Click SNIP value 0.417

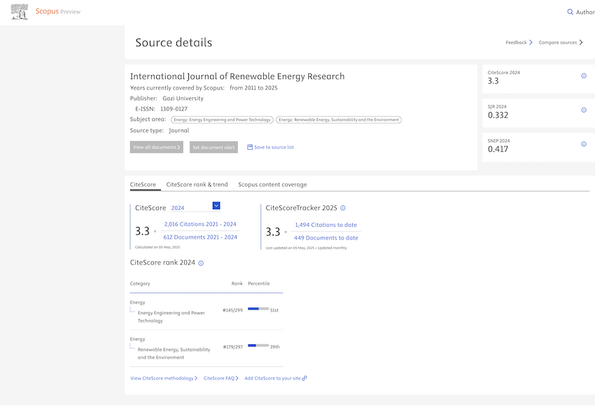[498, 149]
